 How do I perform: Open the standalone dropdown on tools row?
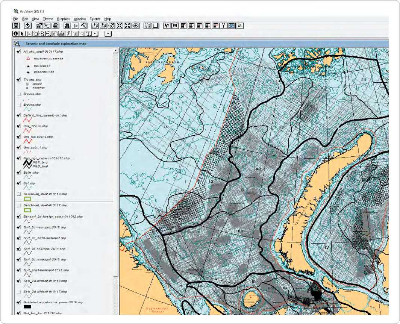click(x=108, y=34)
